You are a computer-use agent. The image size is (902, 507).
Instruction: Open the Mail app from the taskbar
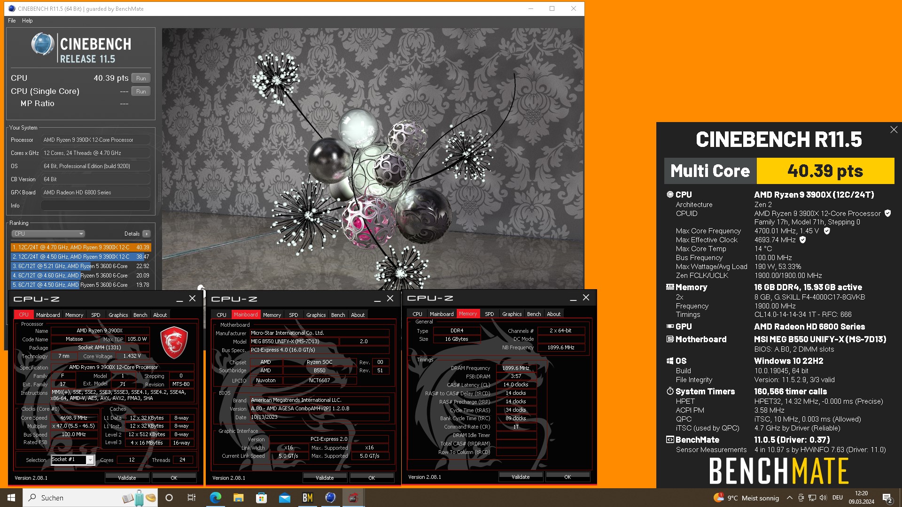[x=284, y=498]
